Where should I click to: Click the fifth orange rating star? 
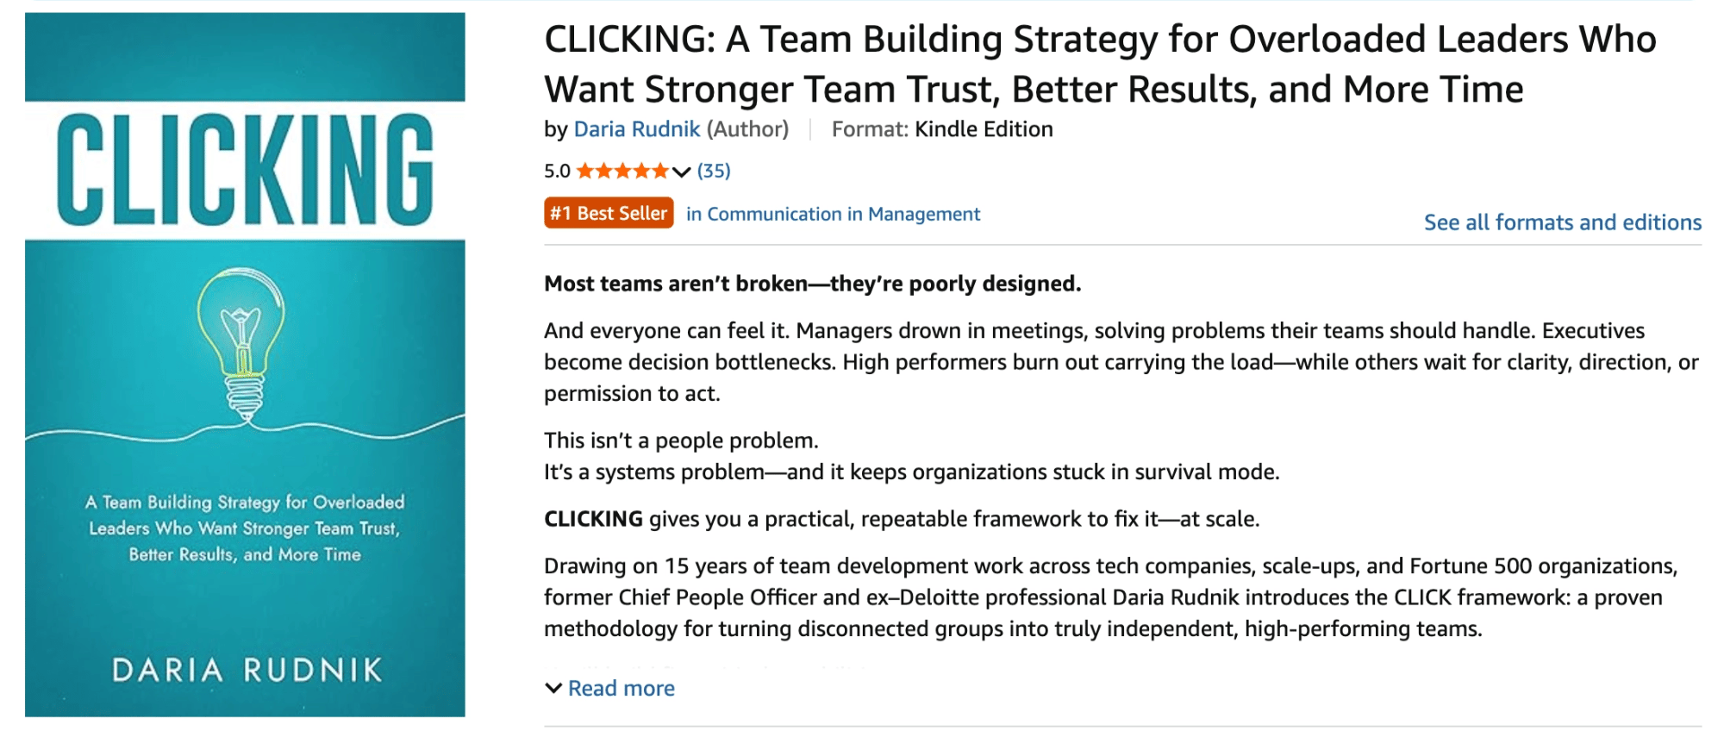coord(660,171)
